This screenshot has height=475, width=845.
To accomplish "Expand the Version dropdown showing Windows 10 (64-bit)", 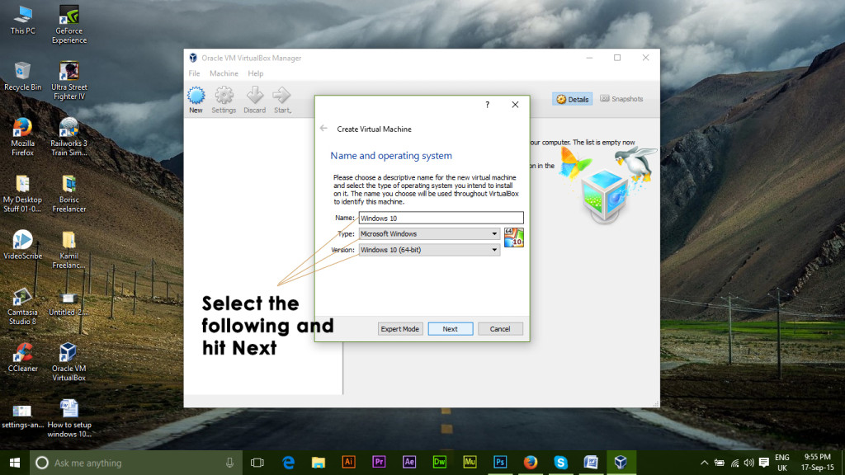I will 429,250.
